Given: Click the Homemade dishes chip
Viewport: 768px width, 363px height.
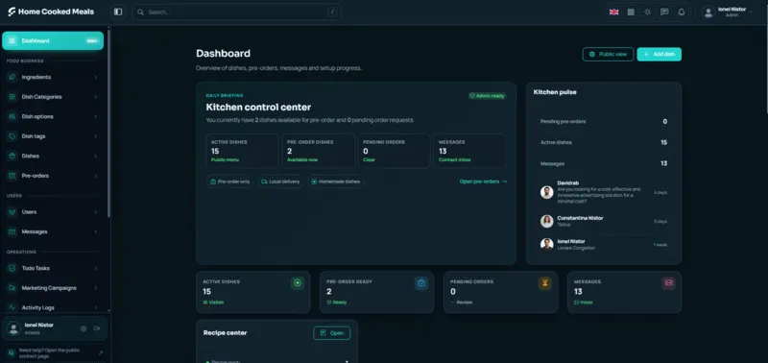Looking at the screenshot, I should 335,181.
